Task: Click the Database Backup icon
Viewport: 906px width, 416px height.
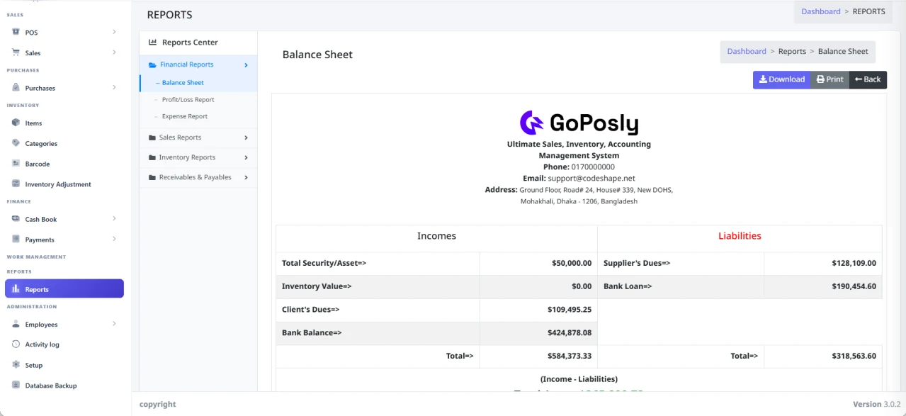Action: point(16,385)
